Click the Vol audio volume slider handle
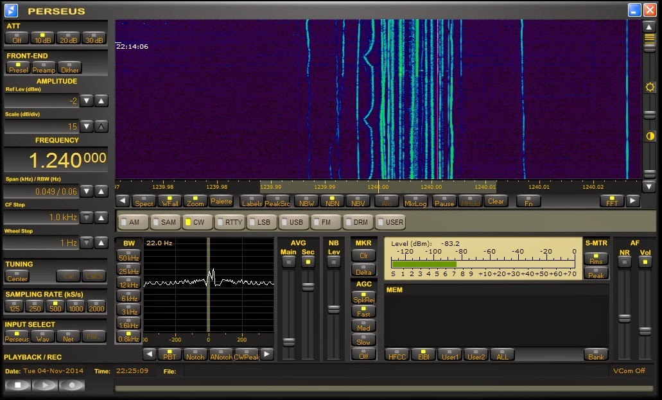The width and height of the screenshot is (662, 400). coord(645,331)
